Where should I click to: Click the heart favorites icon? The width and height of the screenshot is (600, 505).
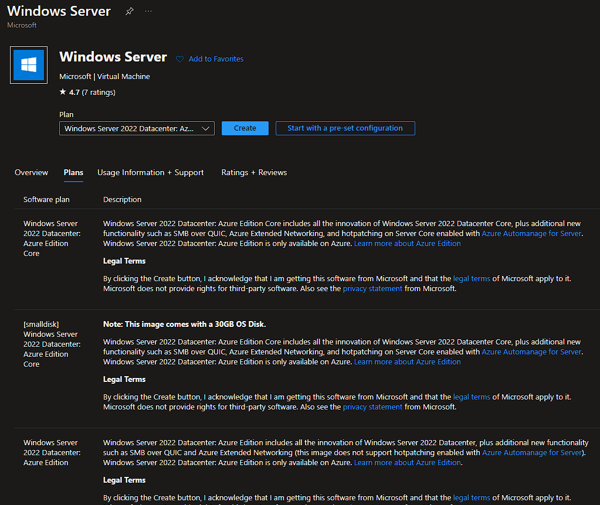[179, 59]
